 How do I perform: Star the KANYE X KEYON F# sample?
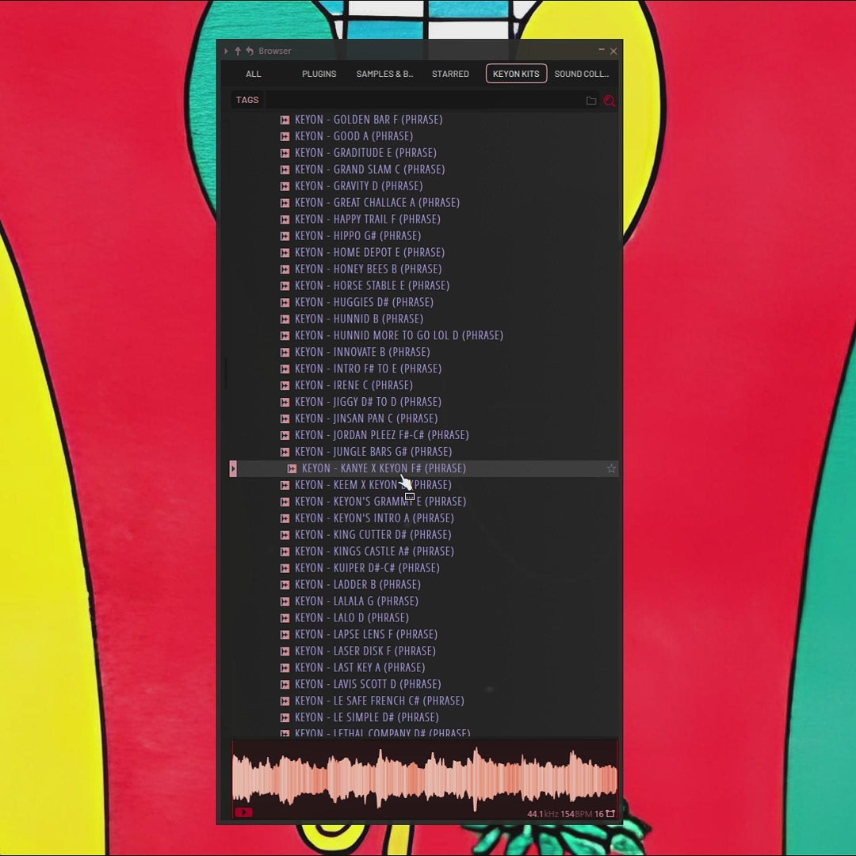pyautogui.click(x=611, y=468)
